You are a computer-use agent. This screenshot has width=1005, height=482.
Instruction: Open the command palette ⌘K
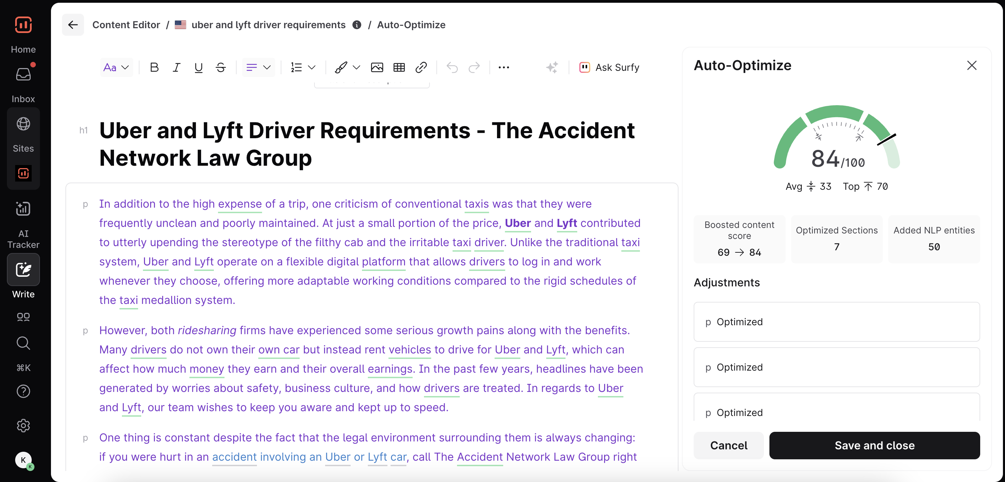coord(23,368)
